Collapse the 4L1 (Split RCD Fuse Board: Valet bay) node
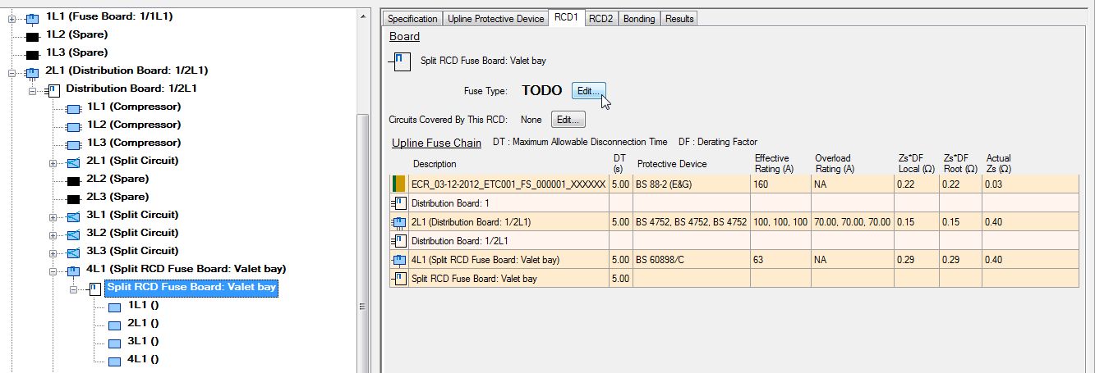 (54, 271)
